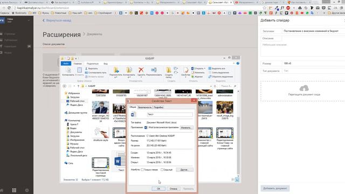The image size is (345, 194).
Task: Click the bookmark star in the address bar
Action: [264, 8]
